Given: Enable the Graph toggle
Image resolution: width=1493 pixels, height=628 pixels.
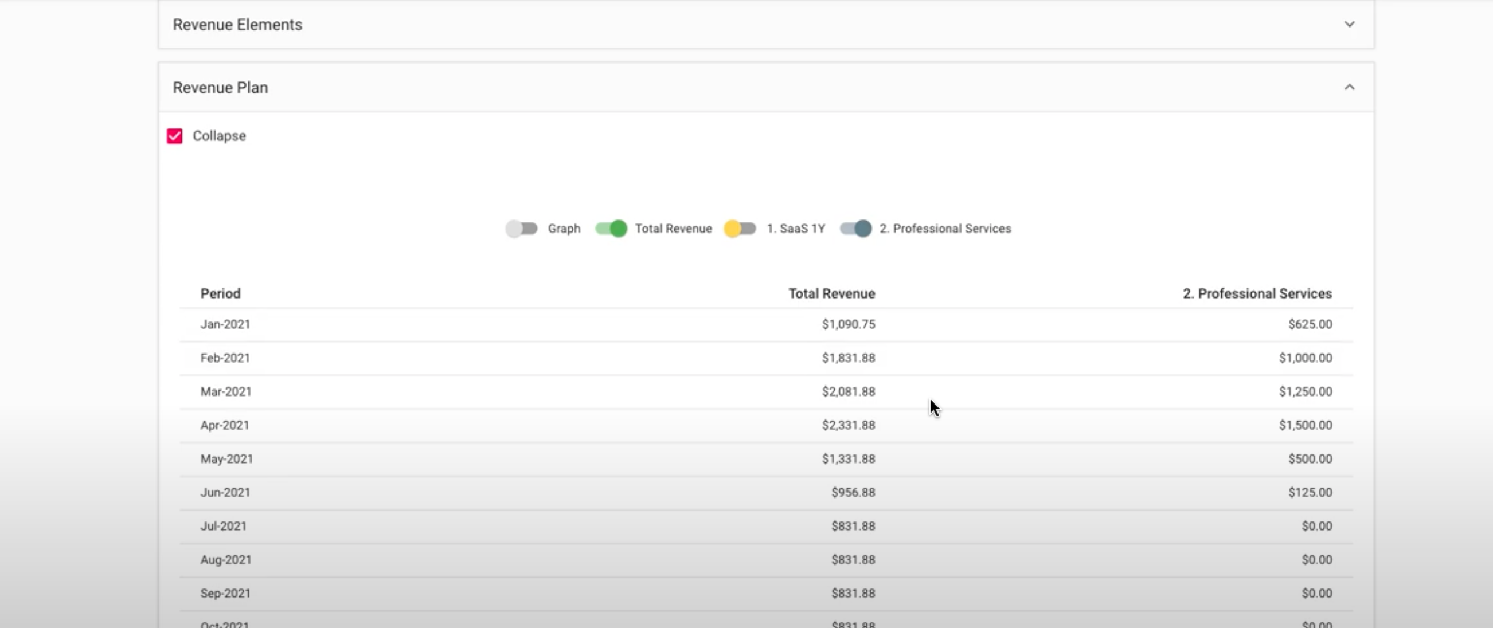Looking at the screenshot, I should (x=522, y=228).
